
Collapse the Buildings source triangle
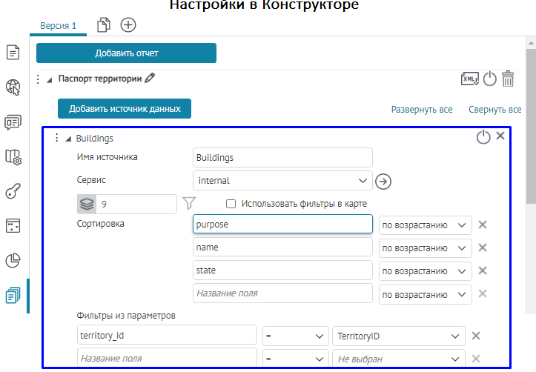tap(68, 139)
